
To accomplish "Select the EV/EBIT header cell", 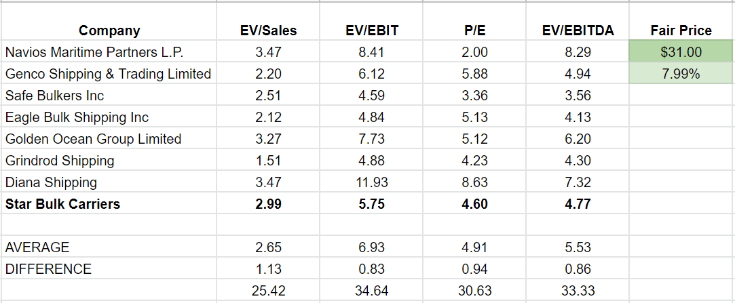I will click(371, 31).
